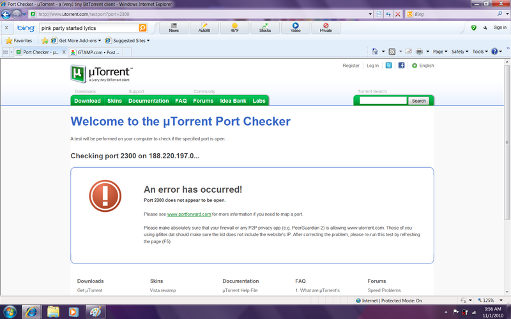The image size is (511, 319).
Task: Open the Tools dropdown menu
Action: pyautogui.click(x=479, y=52)
